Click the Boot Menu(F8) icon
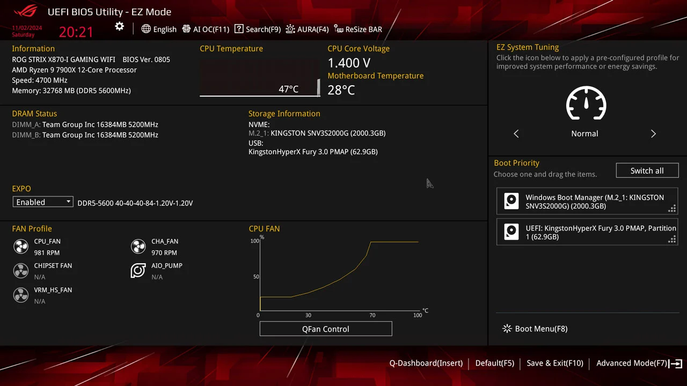The height and width of the screenshot is (386, 687). point(507,328)
